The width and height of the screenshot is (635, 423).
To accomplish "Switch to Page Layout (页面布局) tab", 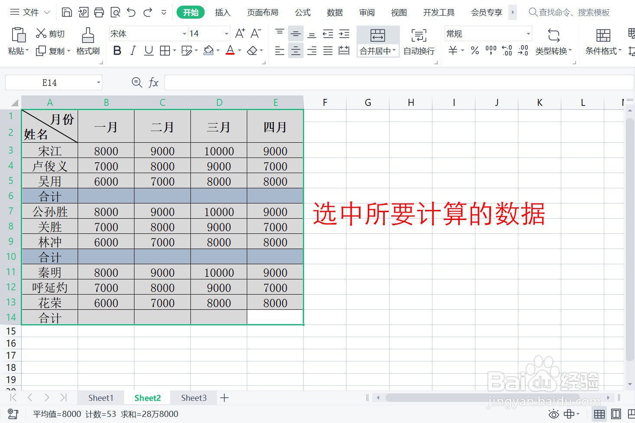I will (263, 13).
